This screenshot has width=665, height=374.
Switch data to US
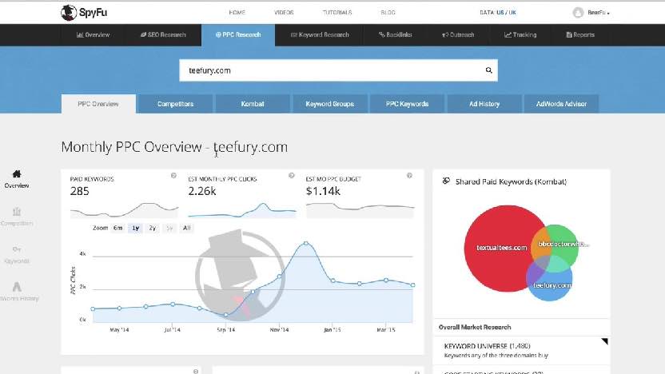pos(500,13)
